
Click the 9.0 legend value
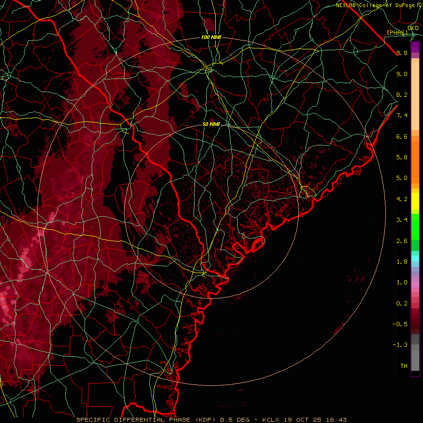[402, 74]
